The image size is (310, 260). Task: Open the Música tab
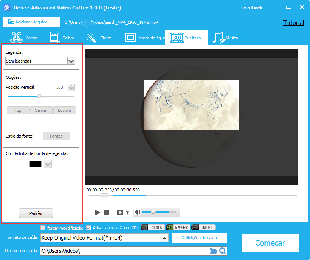point(225,38)
